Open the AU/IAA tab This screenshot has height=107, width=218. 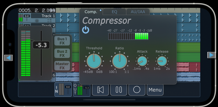tap(138, 12)
